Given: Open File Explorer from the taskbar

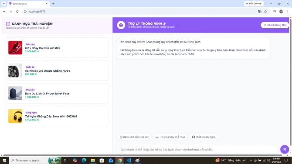Looking at the screenshot, I should click(93, 160).
